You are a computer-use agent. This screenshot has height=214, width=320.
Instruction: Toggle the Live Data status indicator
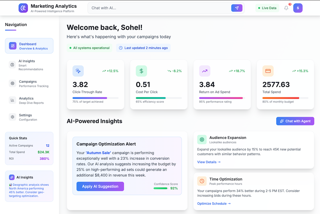tap(267, 8)
